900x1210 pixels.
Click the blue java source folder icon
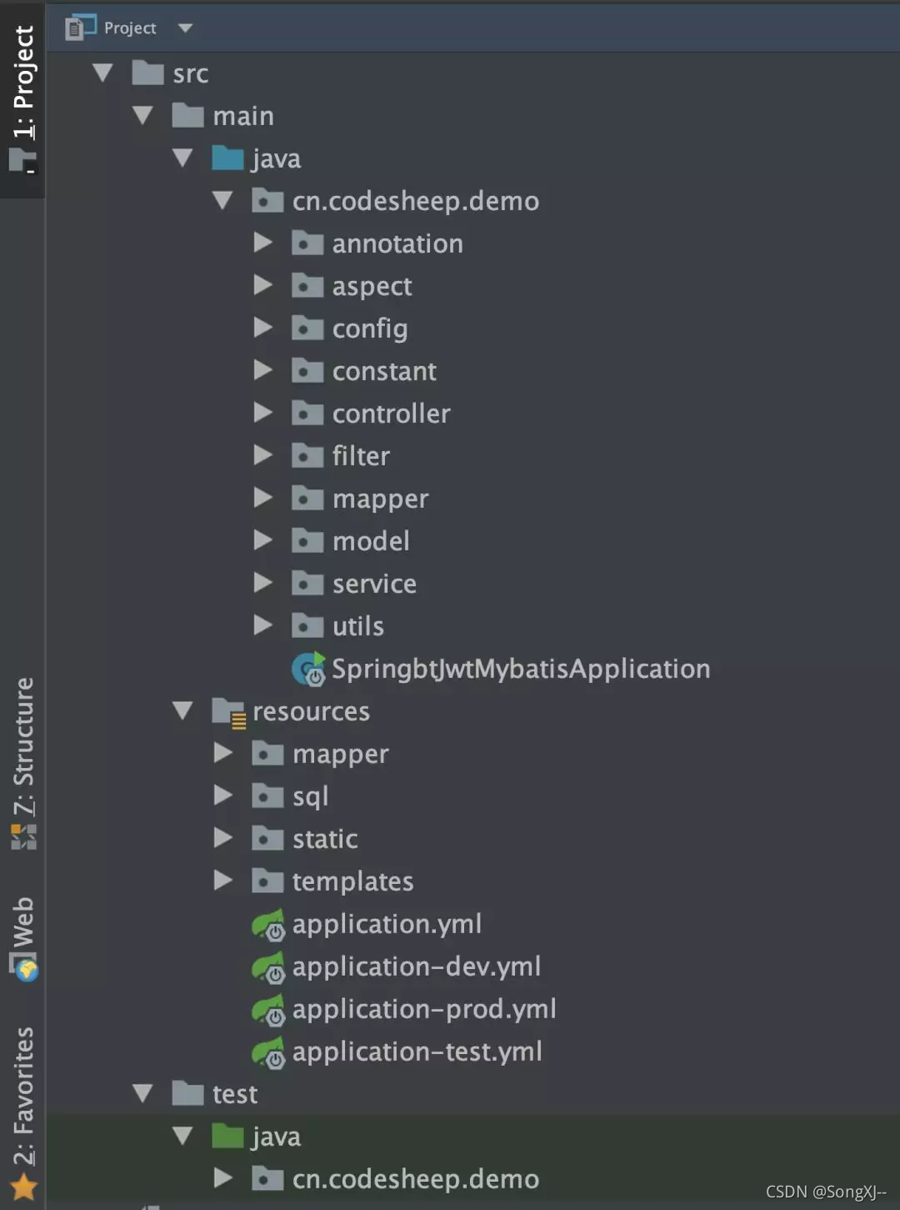[x=227, y=158]
